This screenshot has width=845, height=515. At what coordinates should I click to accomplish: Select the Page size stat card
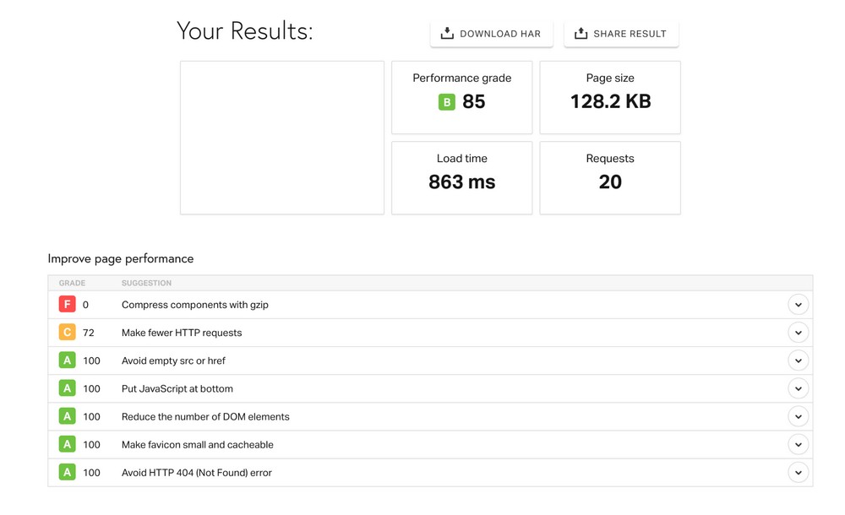coord(610,97)
